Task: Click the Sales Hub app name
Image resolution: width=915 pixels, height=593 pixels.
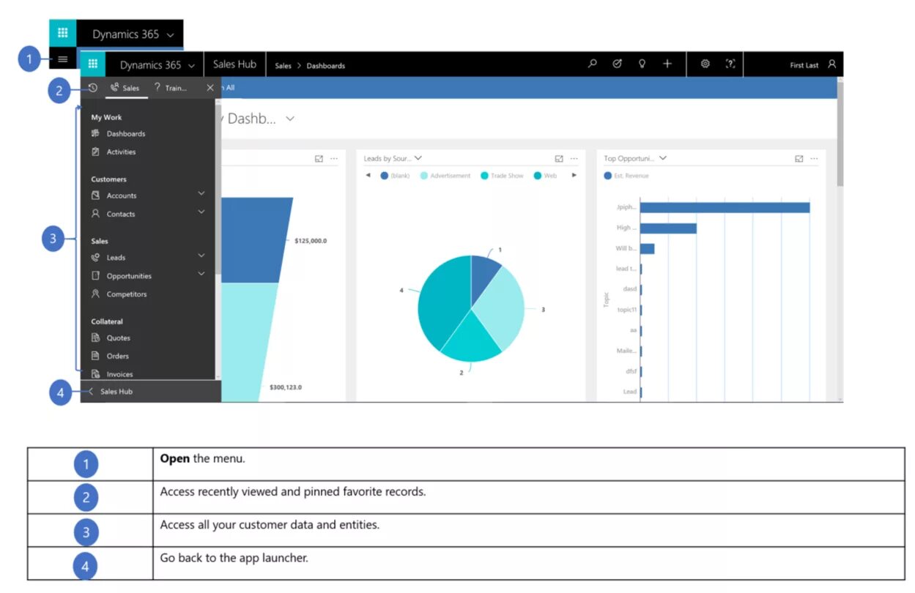Action: coord(234,64)
